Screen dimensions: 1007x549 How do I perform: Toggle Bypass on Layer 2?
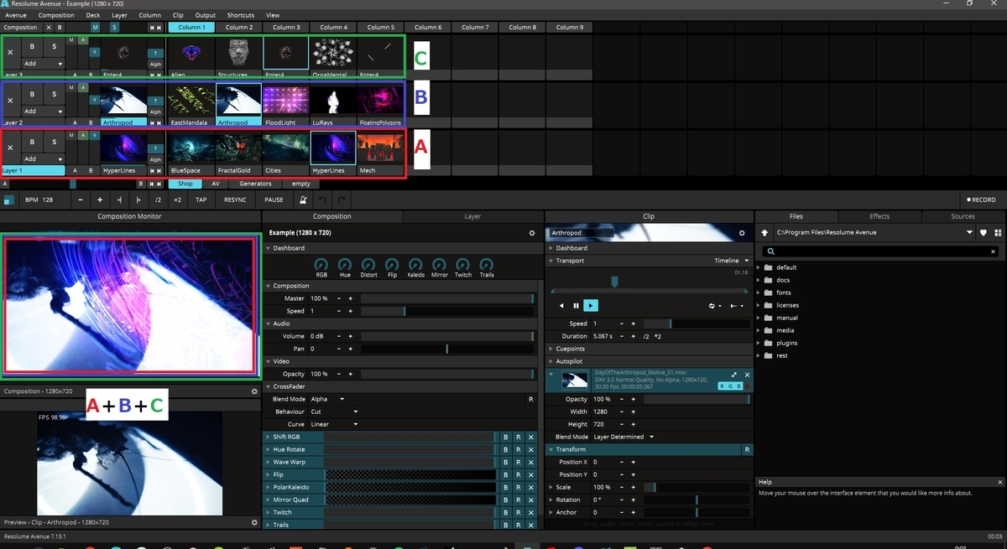point(31,94)
